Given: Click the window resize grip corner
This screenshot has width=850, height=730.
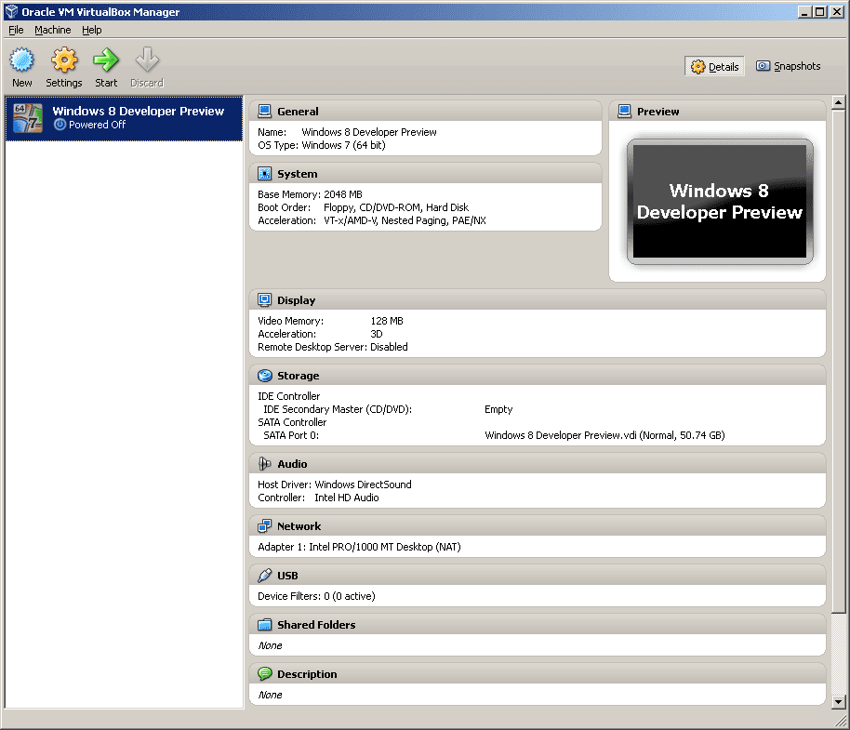Looking at the screenshot, I should coord(842,722).
